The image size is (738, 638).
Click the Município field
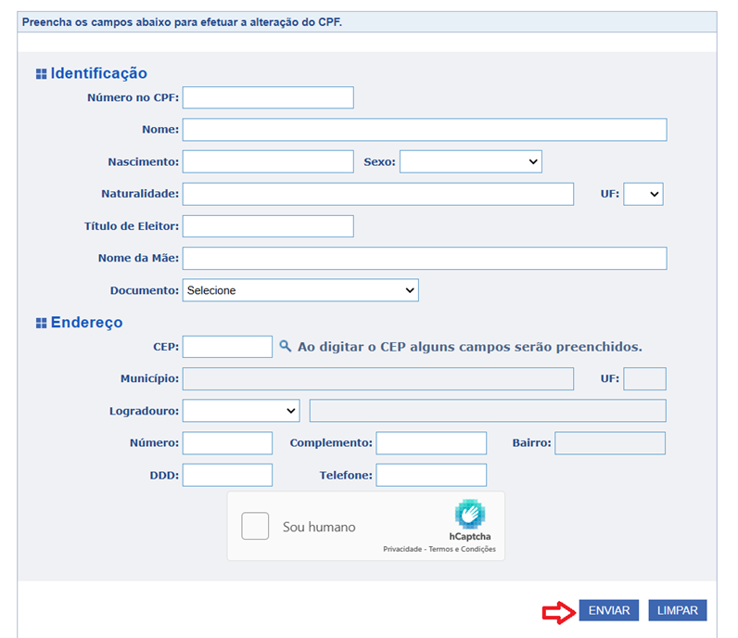(x=378, y=378)
